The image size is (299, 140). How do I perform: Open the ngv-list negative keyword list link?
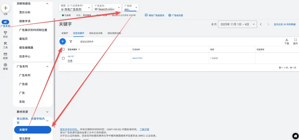pyautogui.click(x=71, y=56)
